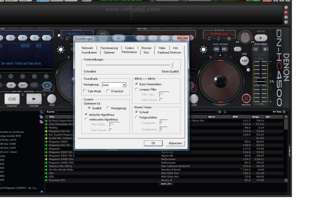The image size is (321, 200).
Task: Toggle the KEYLOCK button on right deck
Action: click(x=246, y=98)
